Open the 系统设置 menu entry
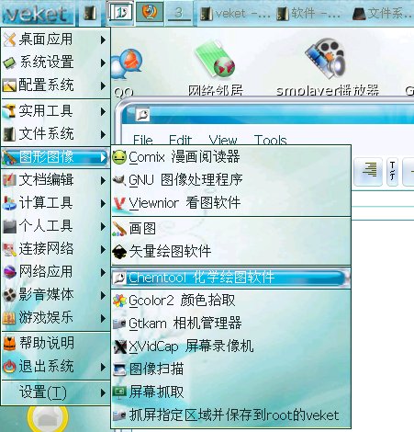This screenshot has height=432, width=414. [55, 63]
